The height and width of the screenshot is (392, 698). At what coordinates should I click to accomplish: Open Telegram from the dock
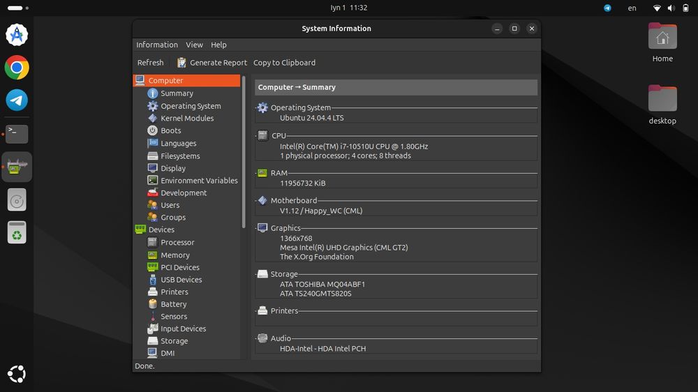tap(17, 100)
